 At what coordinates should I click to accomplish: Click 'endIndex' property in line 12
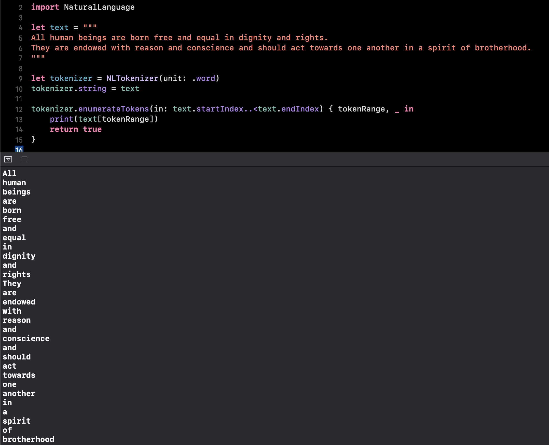coord(300,109)
